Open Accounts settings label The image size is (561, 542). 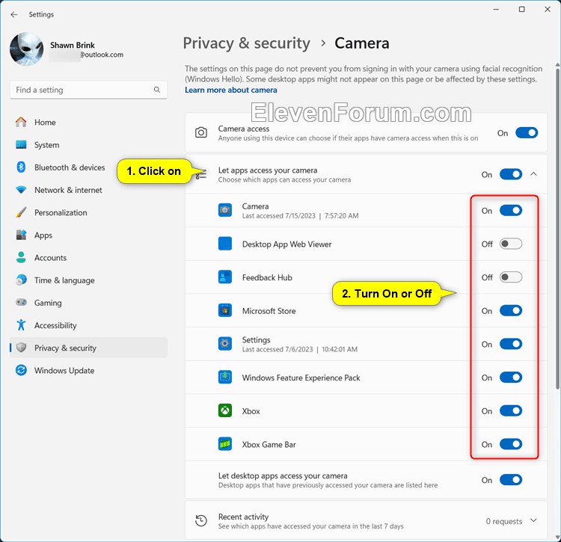coord(50,258)
